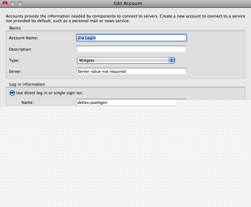Viewport: 251px width, 207px height.
Task: Minimize the Edit Account window
Action: [x=13, y=4]
